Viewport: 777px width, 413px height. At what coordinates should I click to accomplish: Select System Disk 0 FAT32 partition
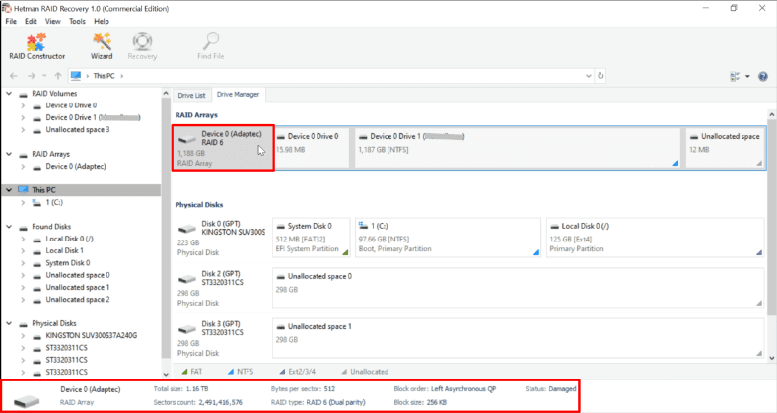(312, 238)
